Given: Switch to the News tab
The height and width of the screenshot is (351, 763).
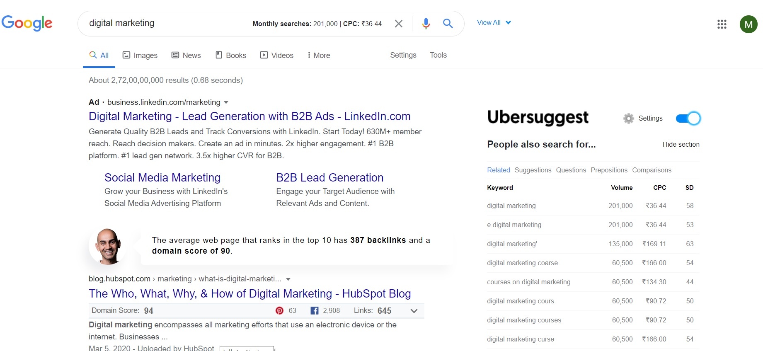Looking at the screenshot, I should pyautogui.click(x=186, y=55).
